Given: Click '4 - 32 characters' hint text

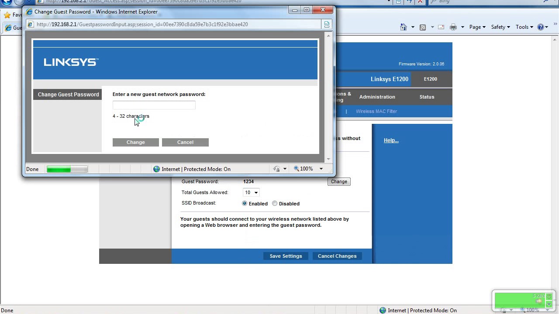Looking at the screenshot, I should coord(131,116).
